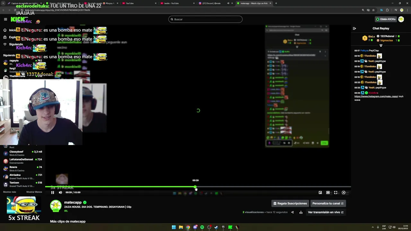Screen dimensions: 411x231
Task: Open Tanizen channel in sidebar
Action: coord(22,184)
